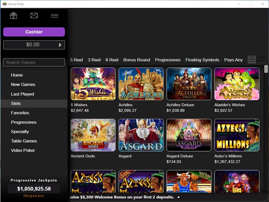The width and height of the screenshot is (269, 202).
Task: Filter by Pays Any tab
Action: [233, 60]
